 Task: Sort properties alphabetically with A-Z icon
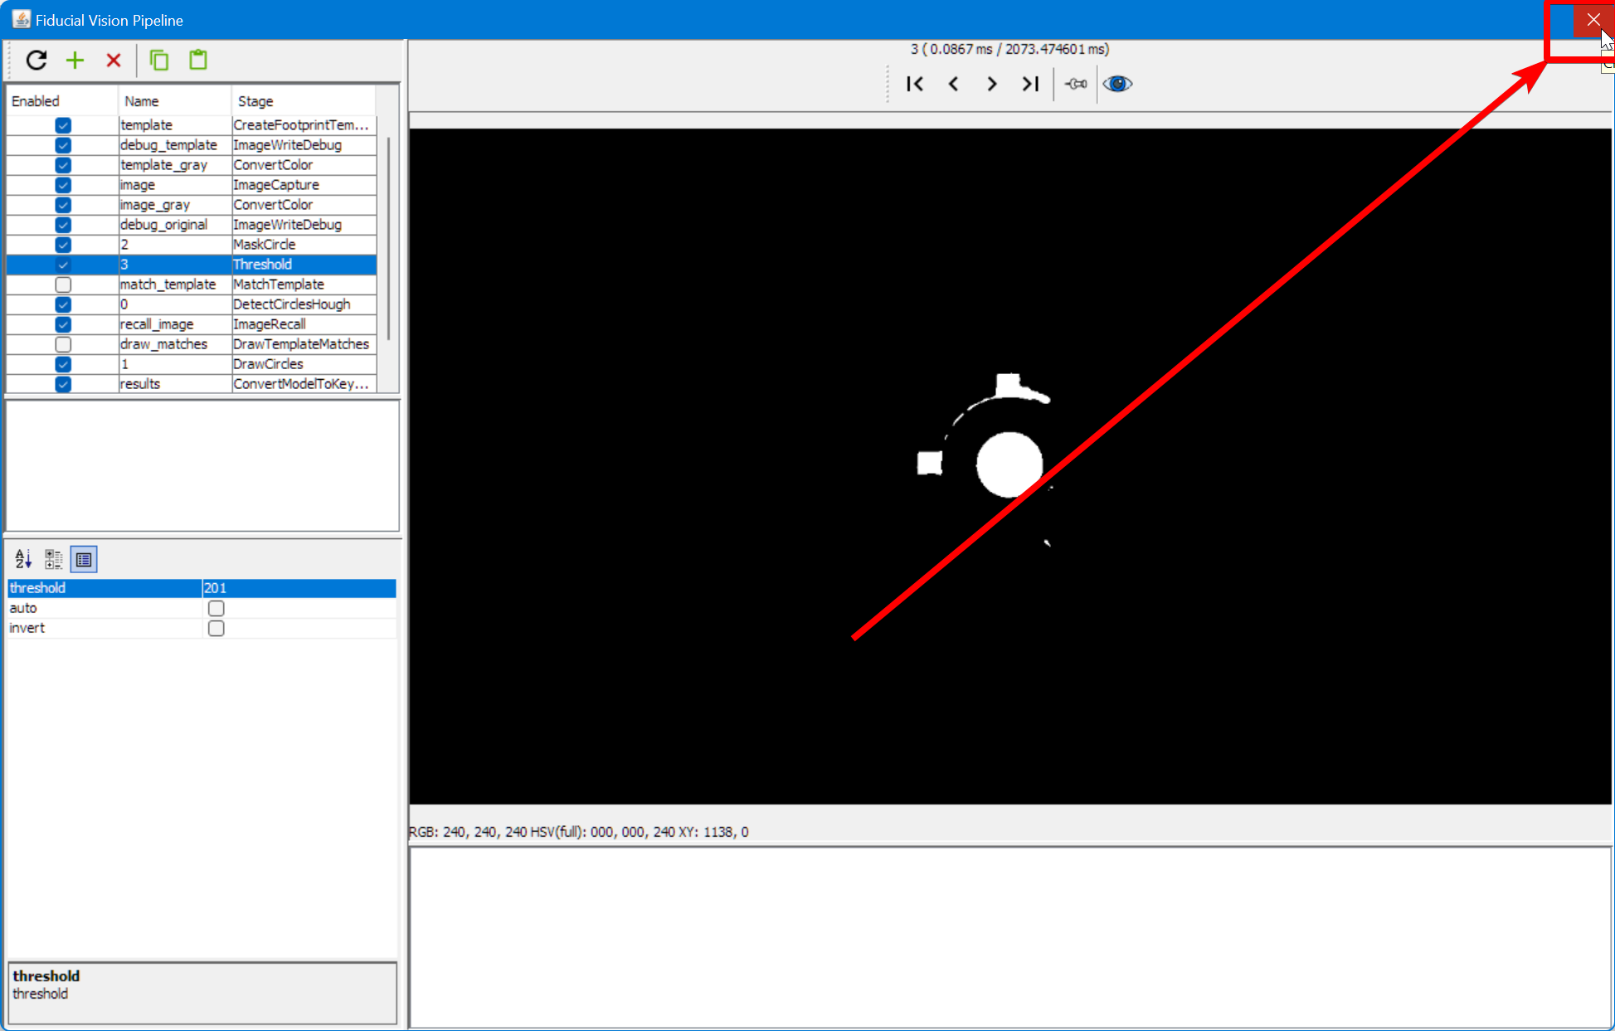click(x=23, y=559)
